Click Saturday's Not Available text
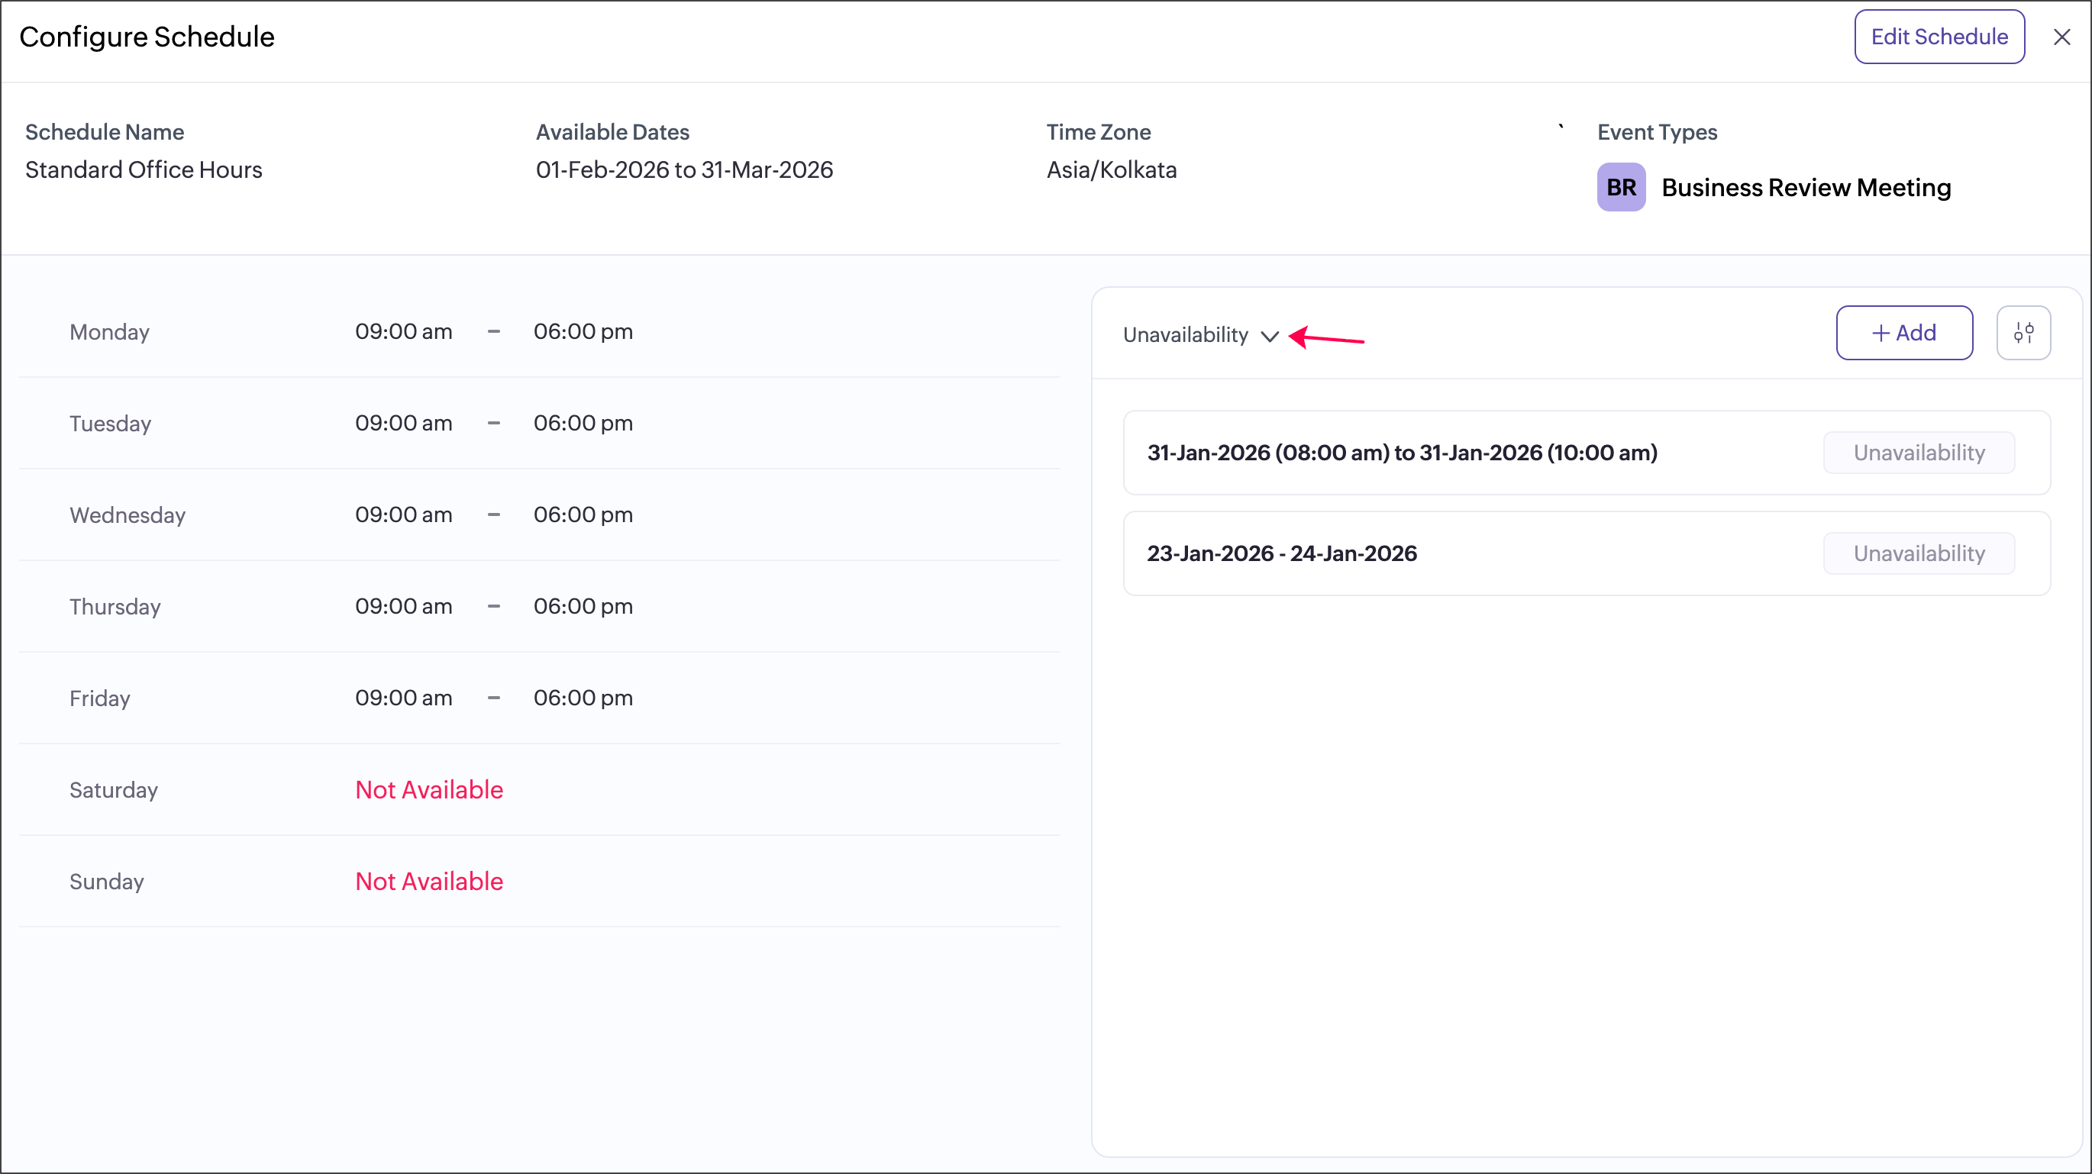The image size is (2092, 1174). click(x=429, y=790)
